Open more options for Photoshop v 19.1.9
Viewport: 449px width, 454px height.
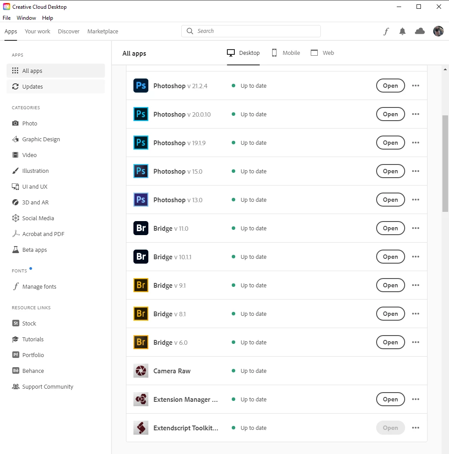click(416, 143)
